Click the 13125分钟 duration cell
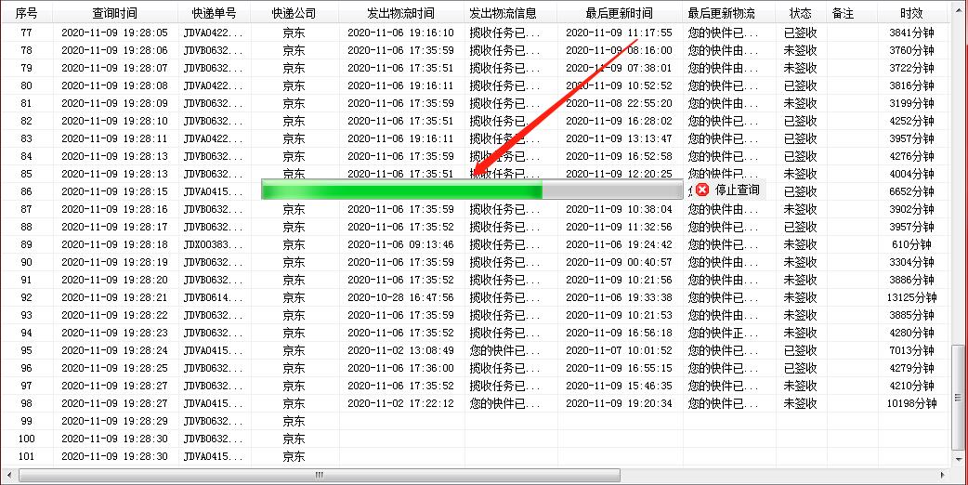 (912, 298)
